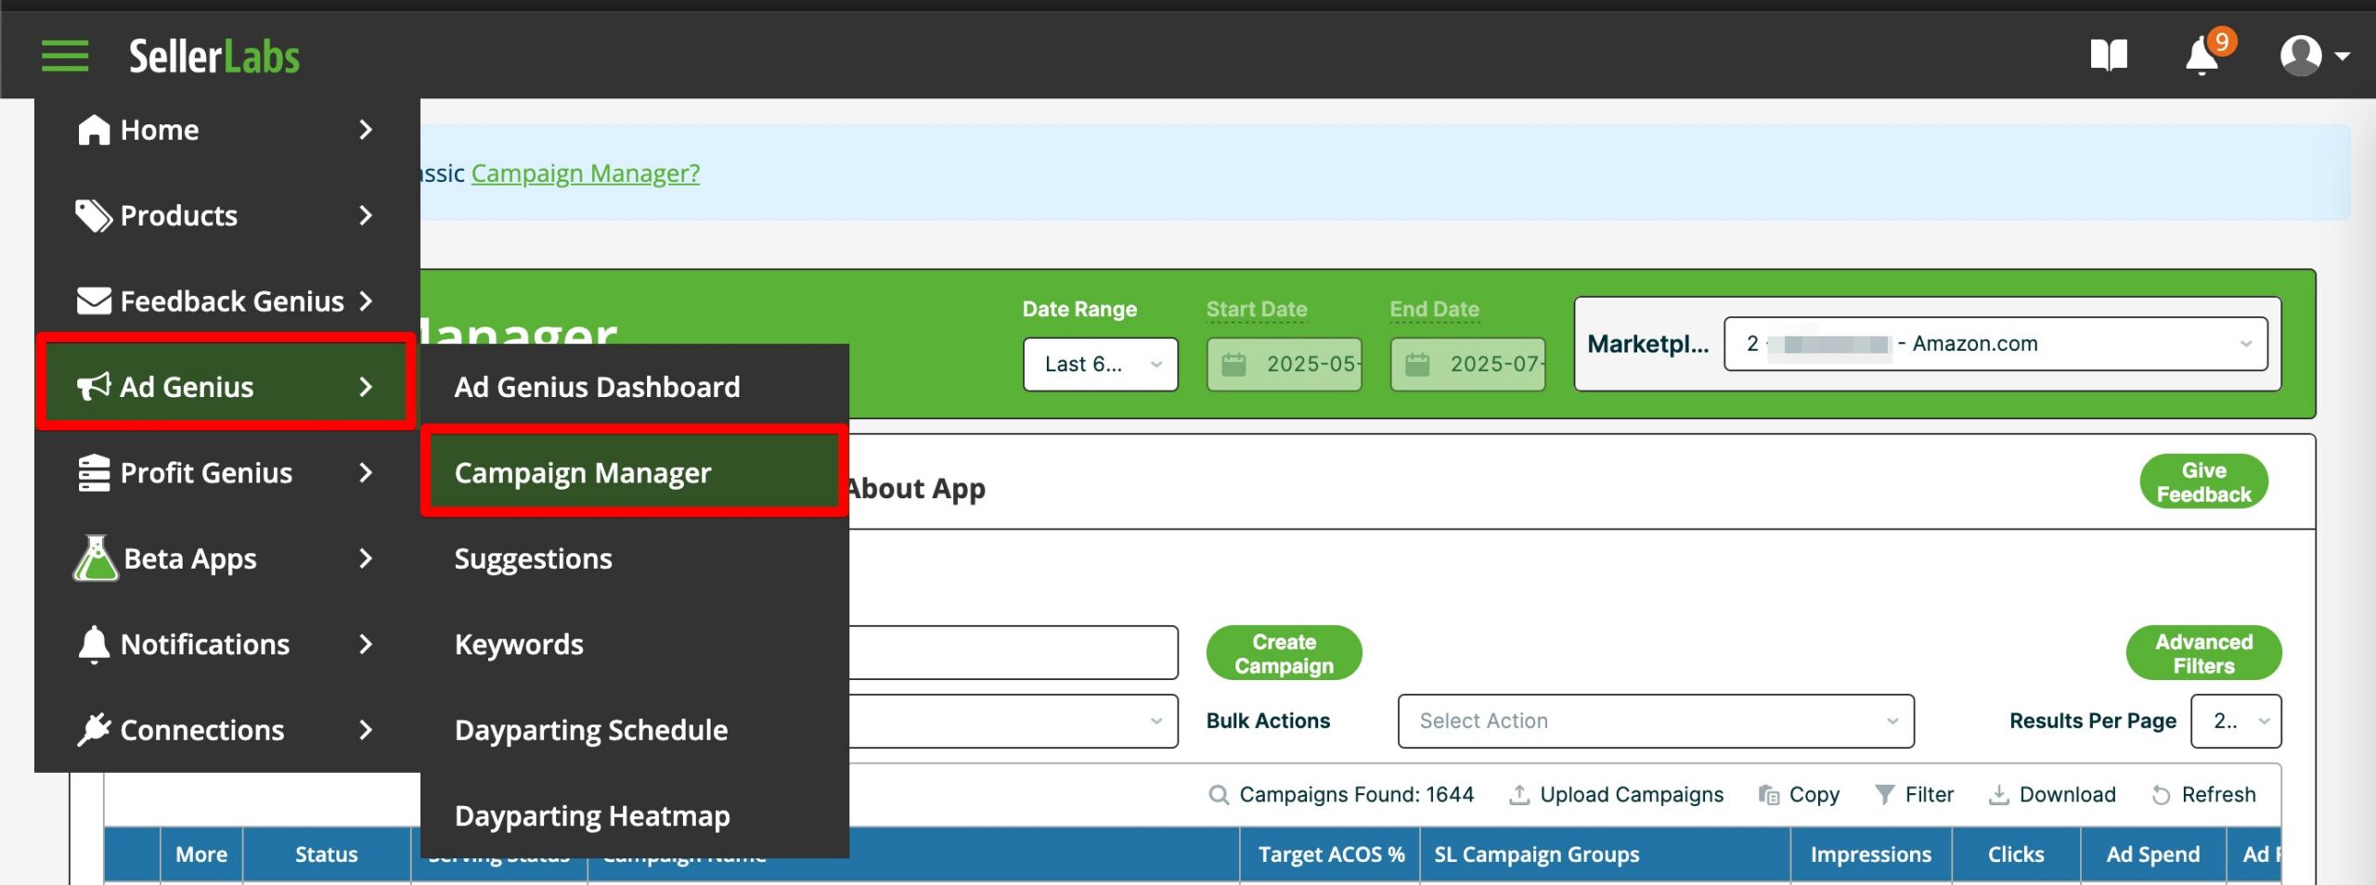Screen dimensions: 2376x885
Task: Click the Products tag icon
Action: pos(94,216)
